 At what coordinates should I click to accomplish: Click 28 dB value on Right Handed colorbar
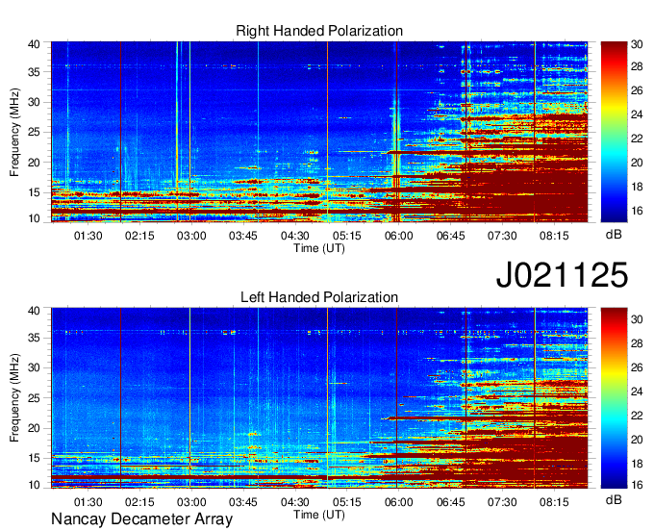637,66
